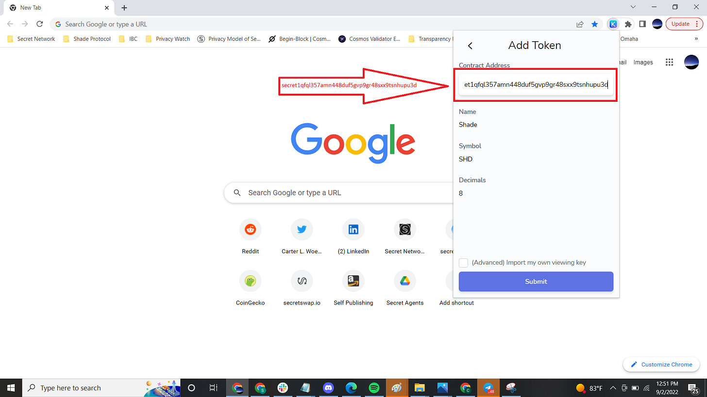Open the Google apps grid

click(x=669, y=62)
